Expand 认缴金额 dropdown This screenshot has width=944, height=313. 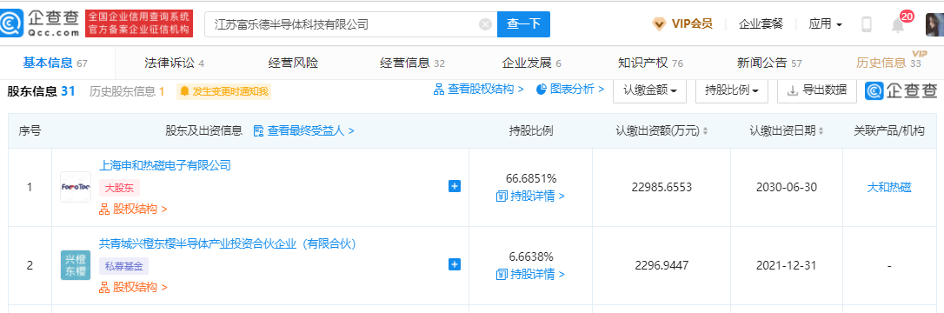coord(650,90)
